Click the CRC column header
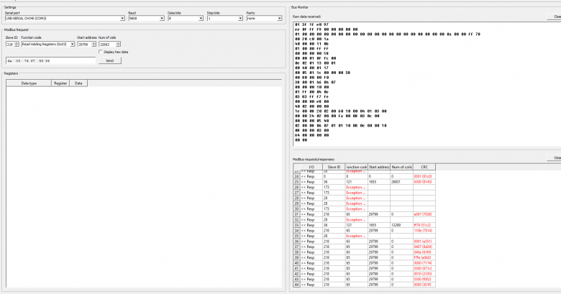The width and height of the screenshot is (561, 294). pyautogui.click(x=424, y=167)
